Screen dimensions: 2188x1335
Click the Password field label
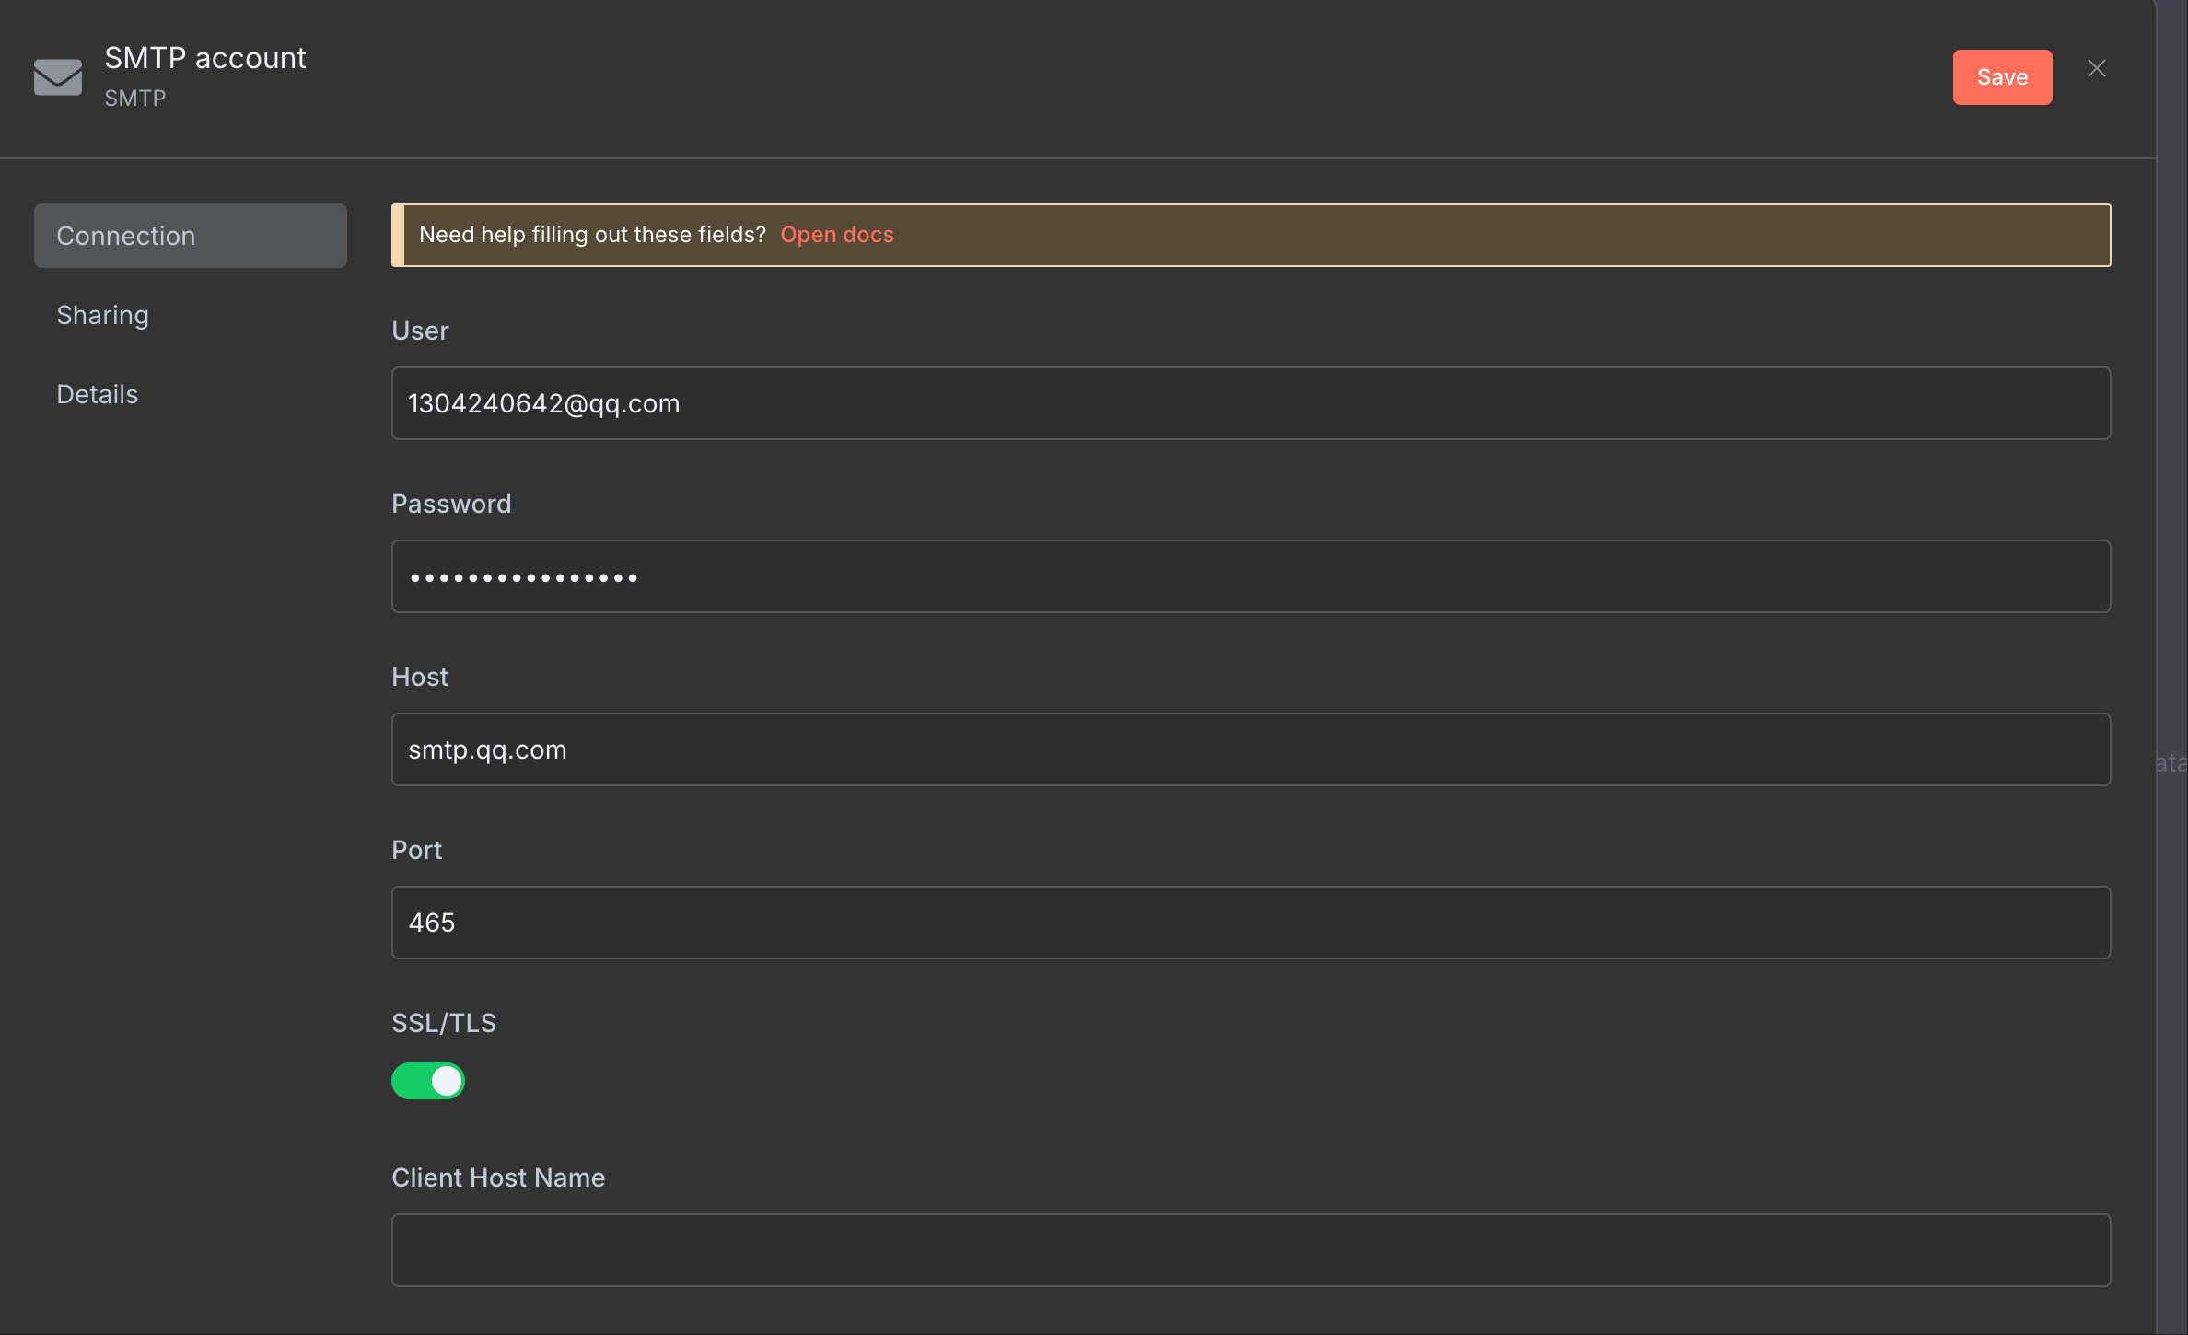coord(450,504)
